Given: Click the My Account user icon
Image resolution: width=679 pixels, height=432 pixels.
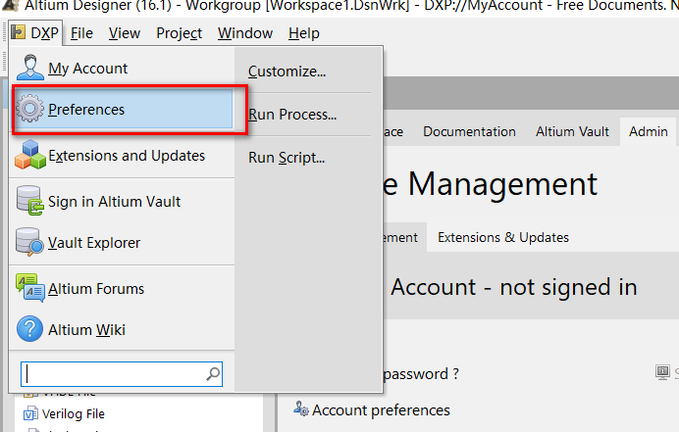Looking at the screenshot, I should [x=29, y=67].
